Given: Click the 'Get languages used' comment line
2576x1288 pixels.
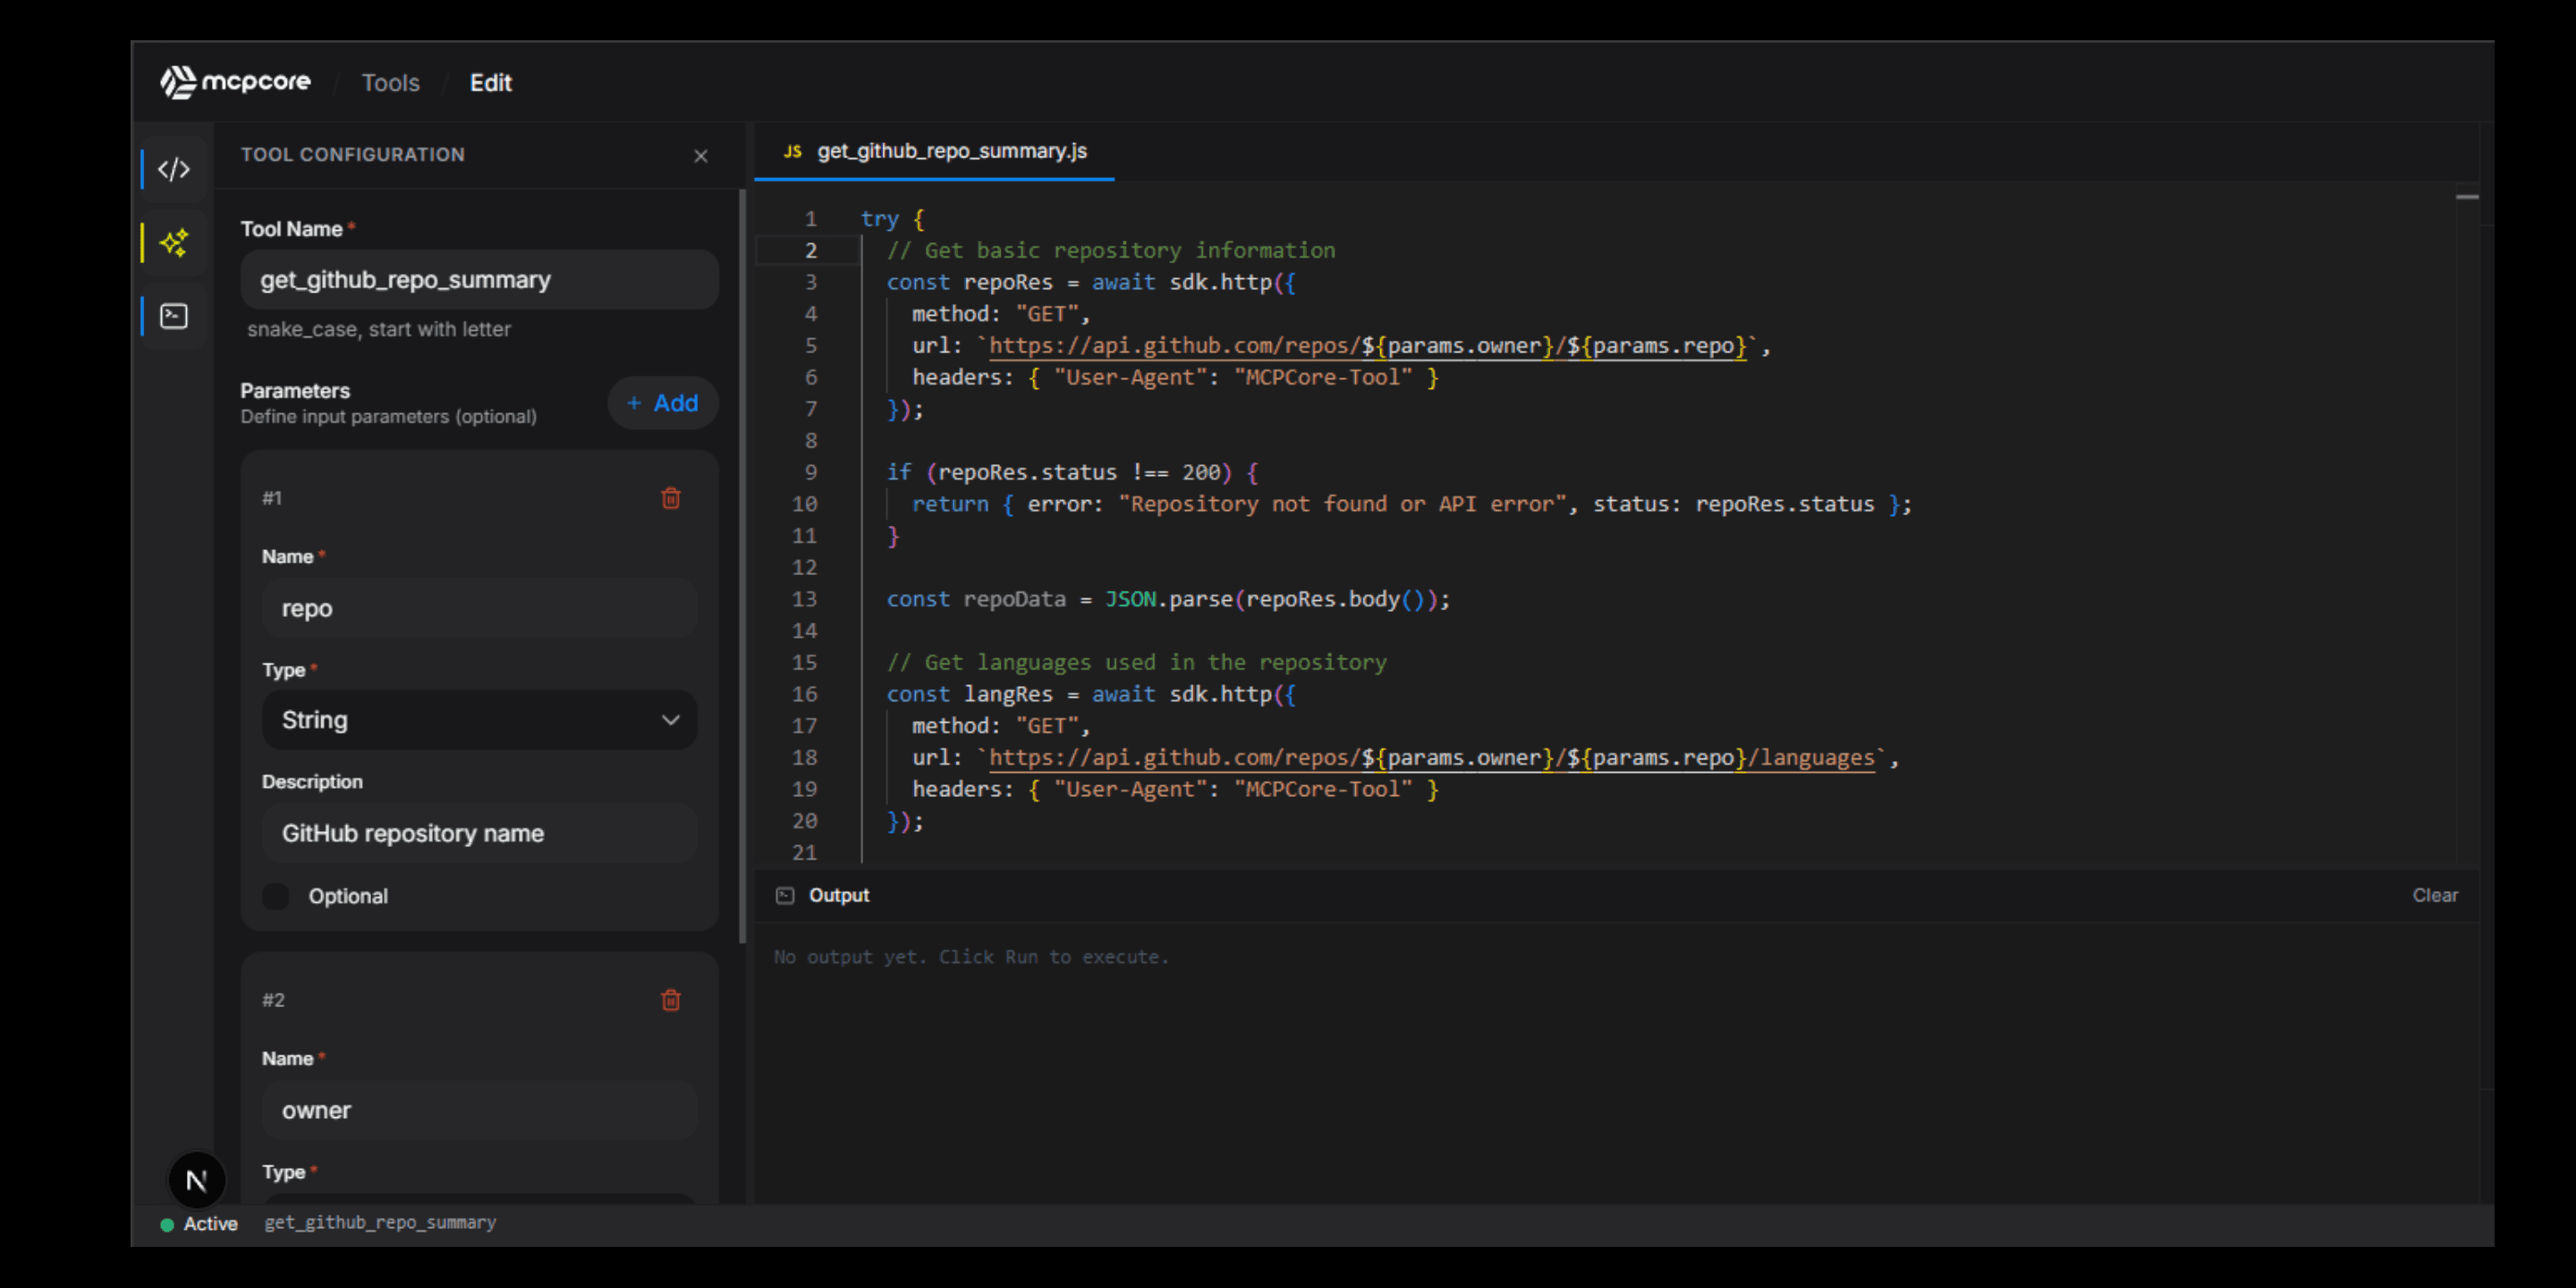Looking at the screenshot, I should point(1137,662).
